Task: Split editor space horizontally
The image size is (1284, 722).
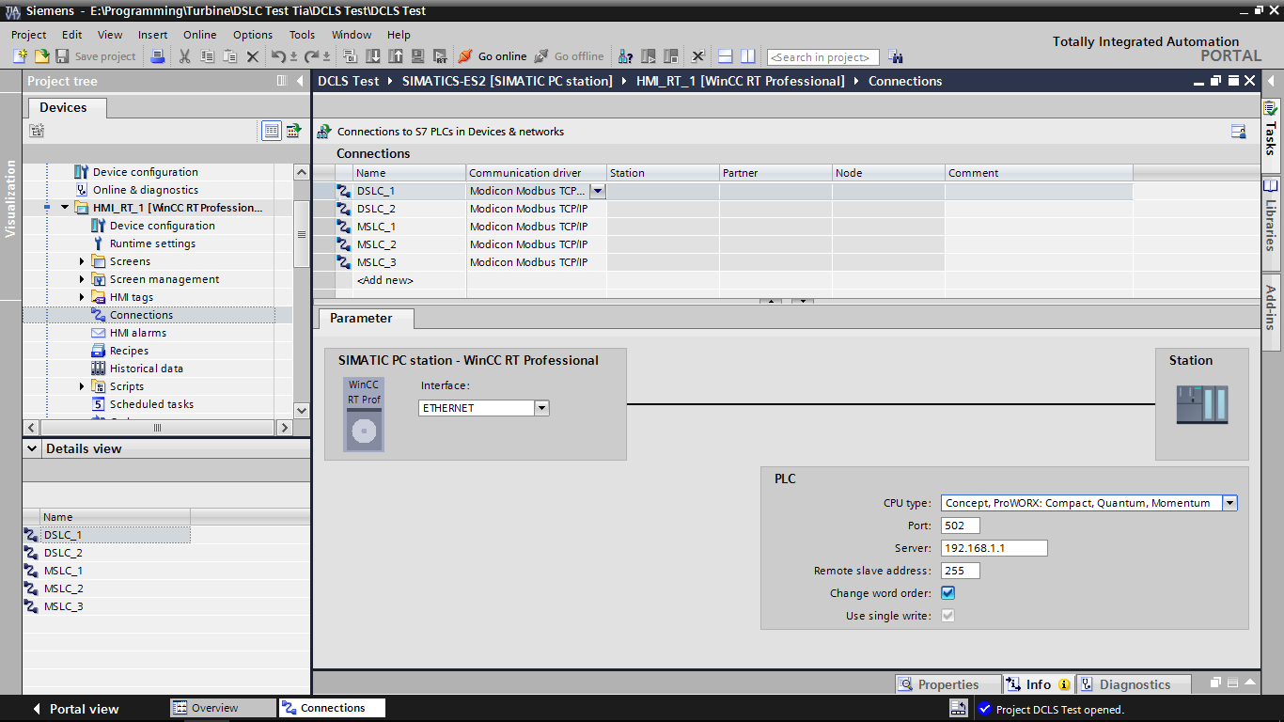Action: pyautogui.click(x=725, y=56)
